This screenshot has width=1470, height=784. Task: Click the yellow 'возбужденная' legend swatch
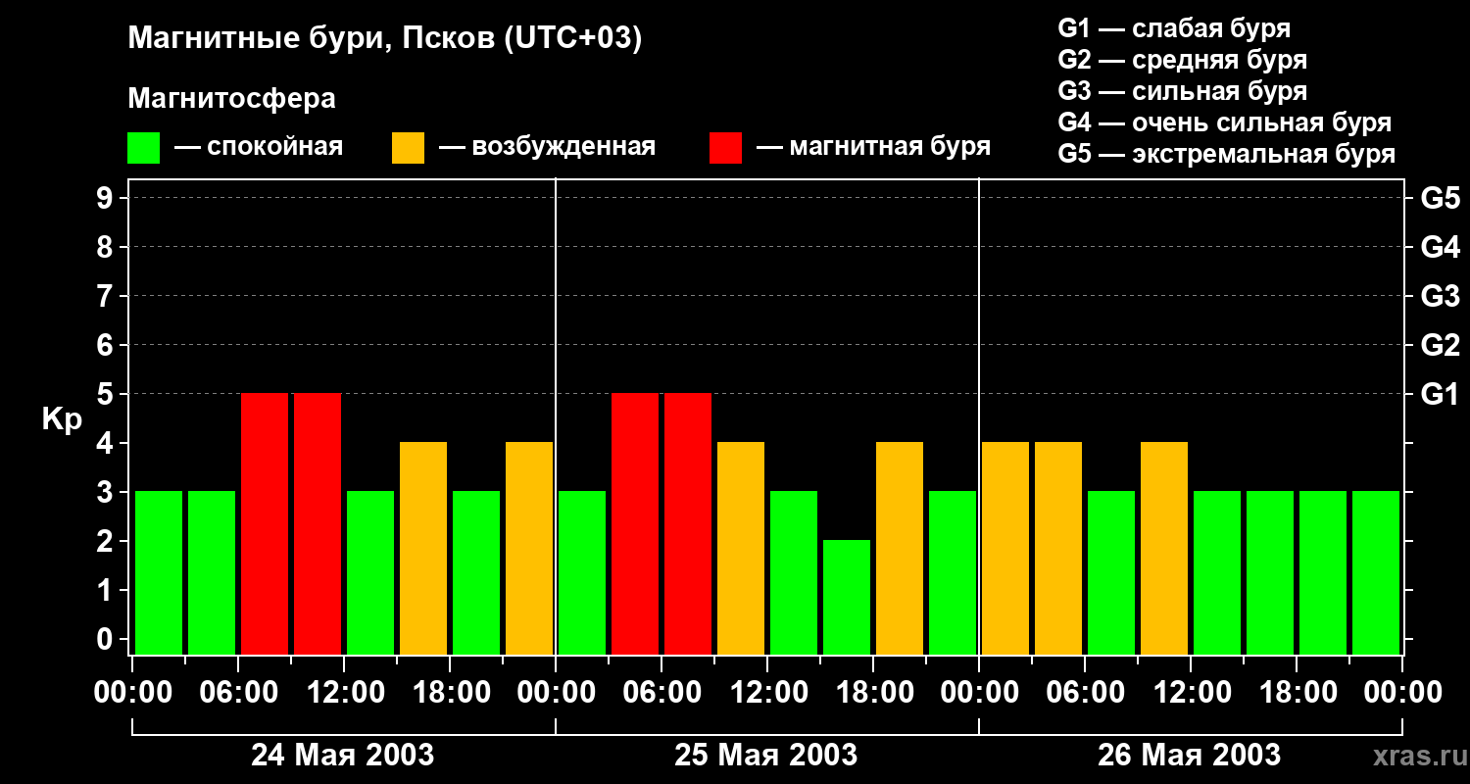click(x=408, y=148)
